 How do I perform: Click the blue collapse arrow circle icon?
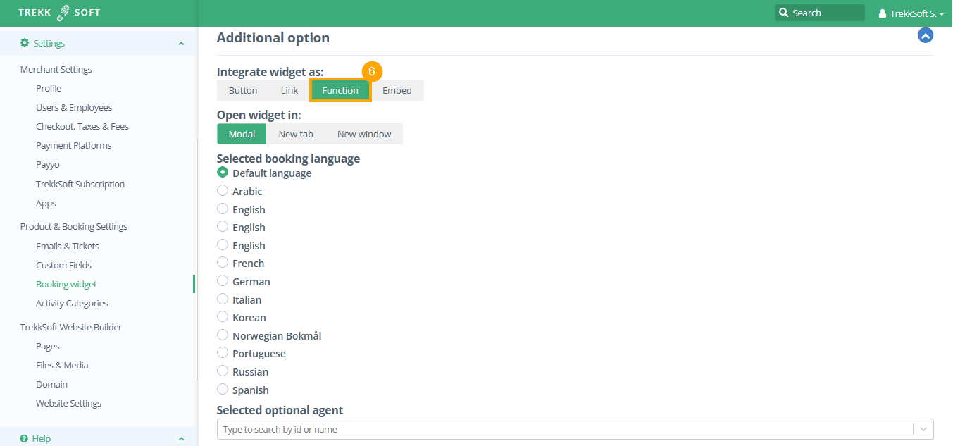pyautogui.click(x=925, y=35)
